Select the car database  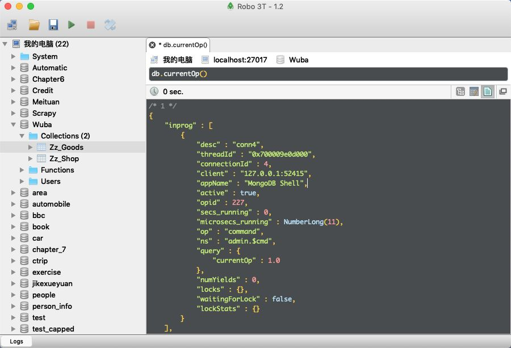click(x=37, y=238)
